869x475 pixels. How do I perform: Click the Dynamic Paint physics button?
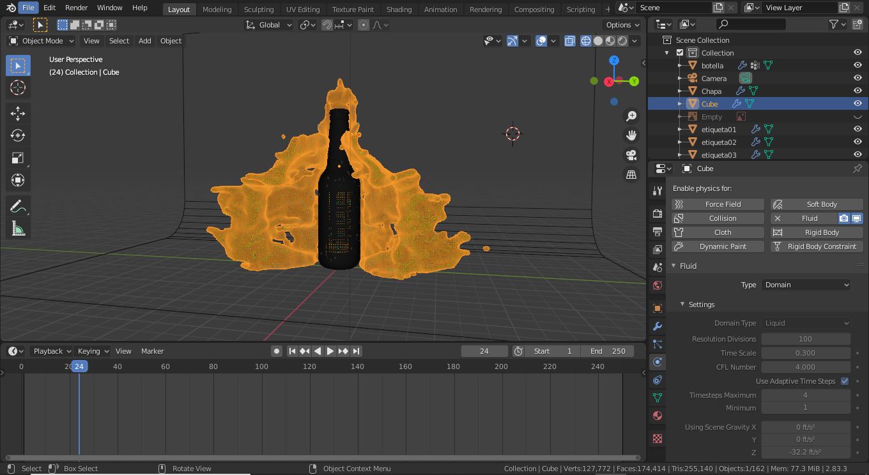click(718, 246)
